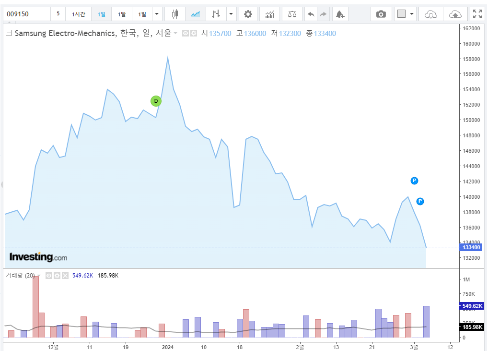488x351 pixels.
Task: Open the indicators menu
Action: pos(269,14)
